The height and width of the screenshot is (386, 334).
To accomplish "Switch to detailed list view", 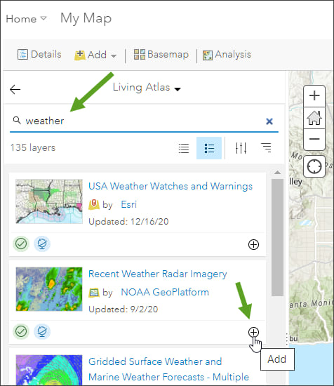I will (x=209, y=148).
